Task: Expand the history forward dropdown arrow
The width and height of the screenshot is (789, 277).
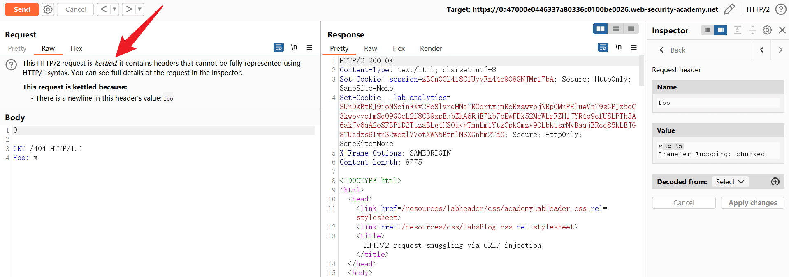Action: click(139, 9)
